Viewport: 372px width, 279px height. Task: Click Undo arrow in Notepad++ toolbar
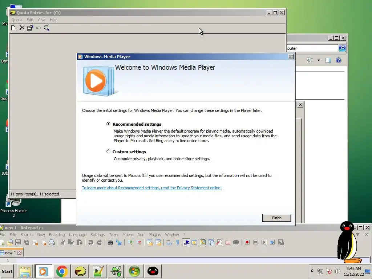[90, 242]
